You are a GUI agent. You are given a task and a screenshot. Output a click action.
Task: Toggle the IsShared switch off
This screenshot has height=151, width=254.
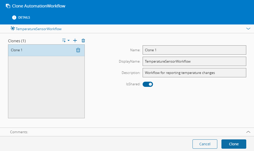click(148, 84)
